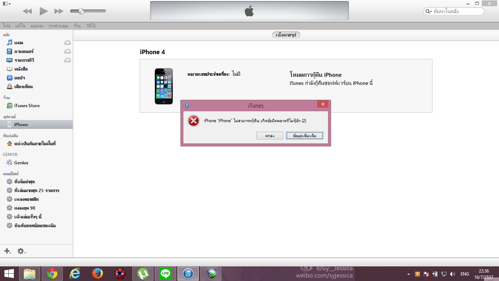Open the ร้าน menu

pos(77,26)
